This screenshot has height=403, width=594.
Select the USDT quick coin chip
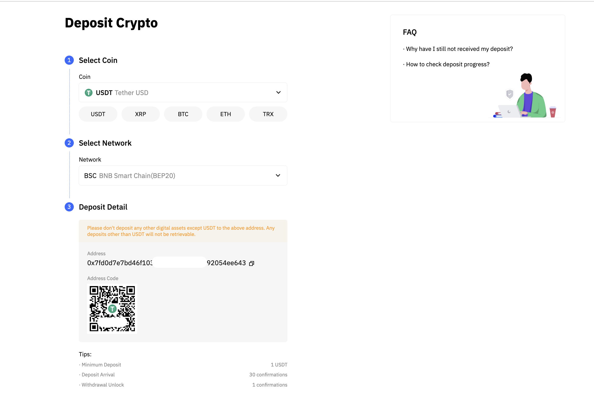(x=98, y=114)
